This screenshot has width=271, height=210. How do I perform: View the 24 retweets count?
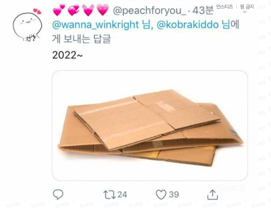pos(122,195)
